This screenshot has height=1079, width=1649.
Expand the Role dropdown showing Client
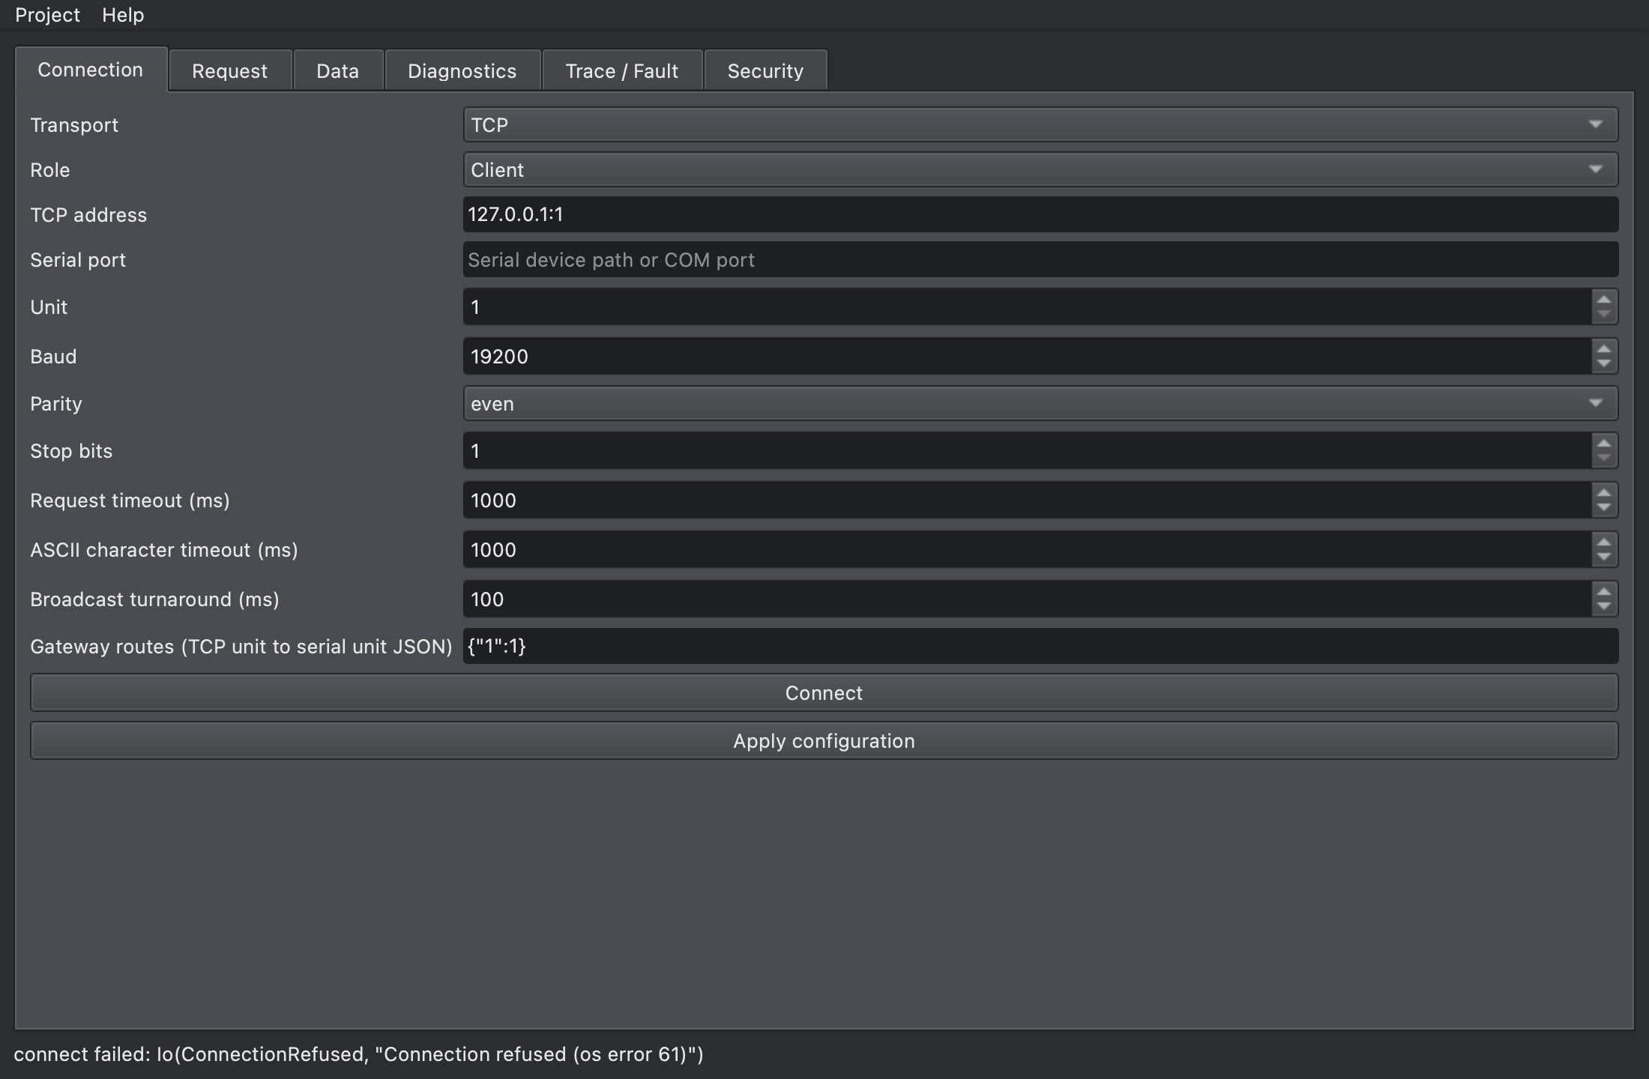click(1040, 169)
